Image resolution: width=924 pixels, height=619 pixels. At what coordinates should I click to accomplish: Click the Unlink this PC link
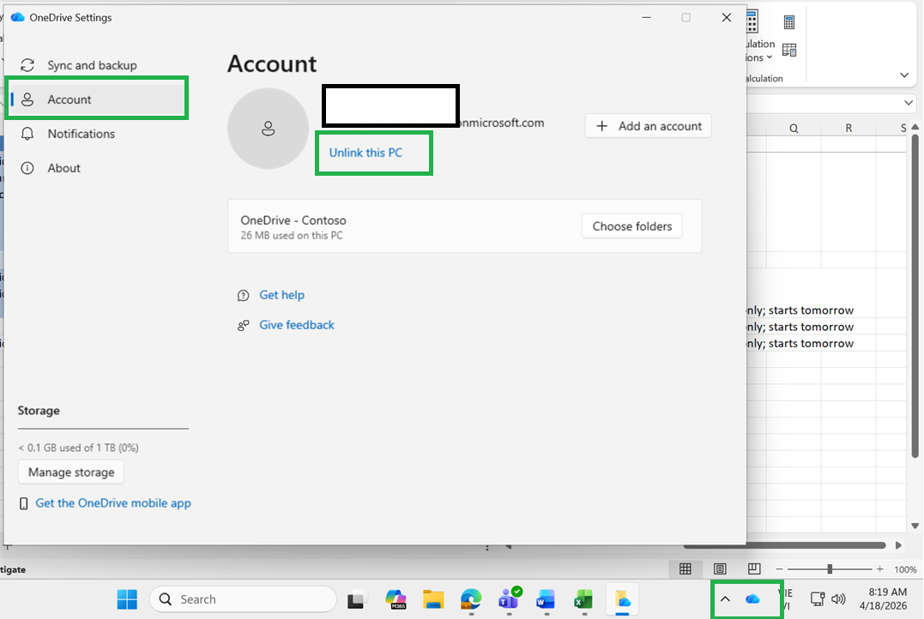pos(365,153)
